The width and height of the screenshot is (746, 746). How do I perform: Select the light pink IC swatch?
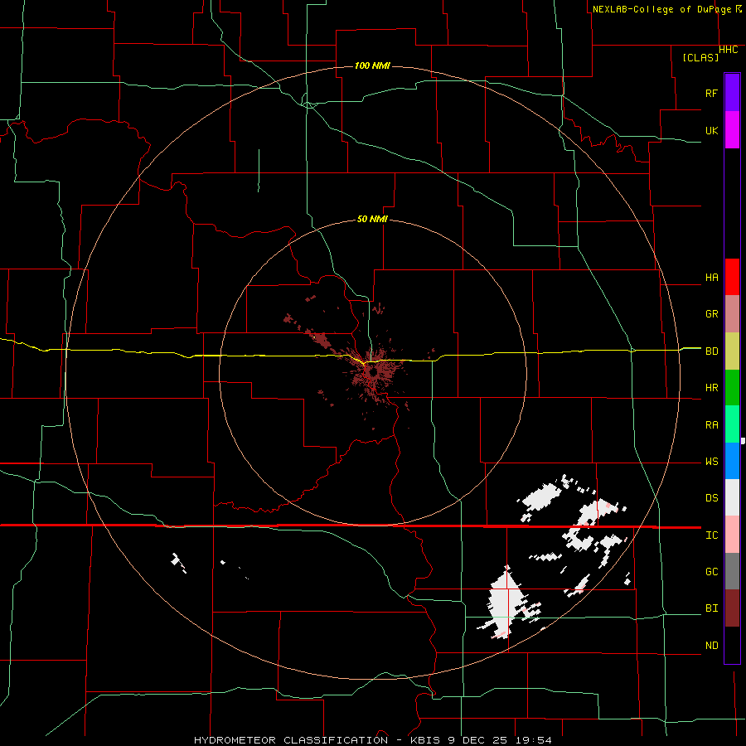tap(732, 535)
